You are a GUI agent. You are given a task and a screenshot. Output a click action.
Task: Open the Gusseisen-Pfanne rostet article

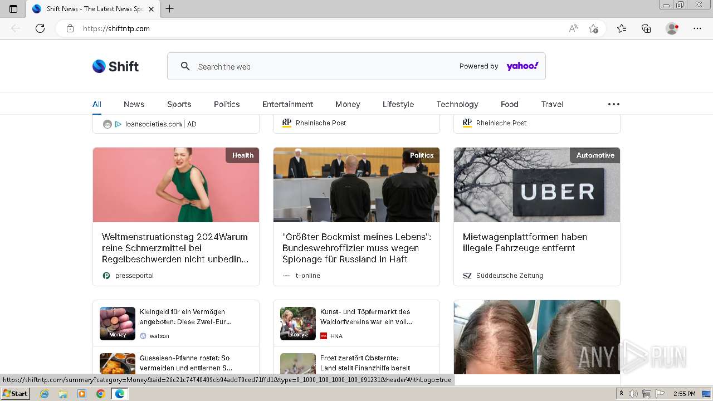186,363
